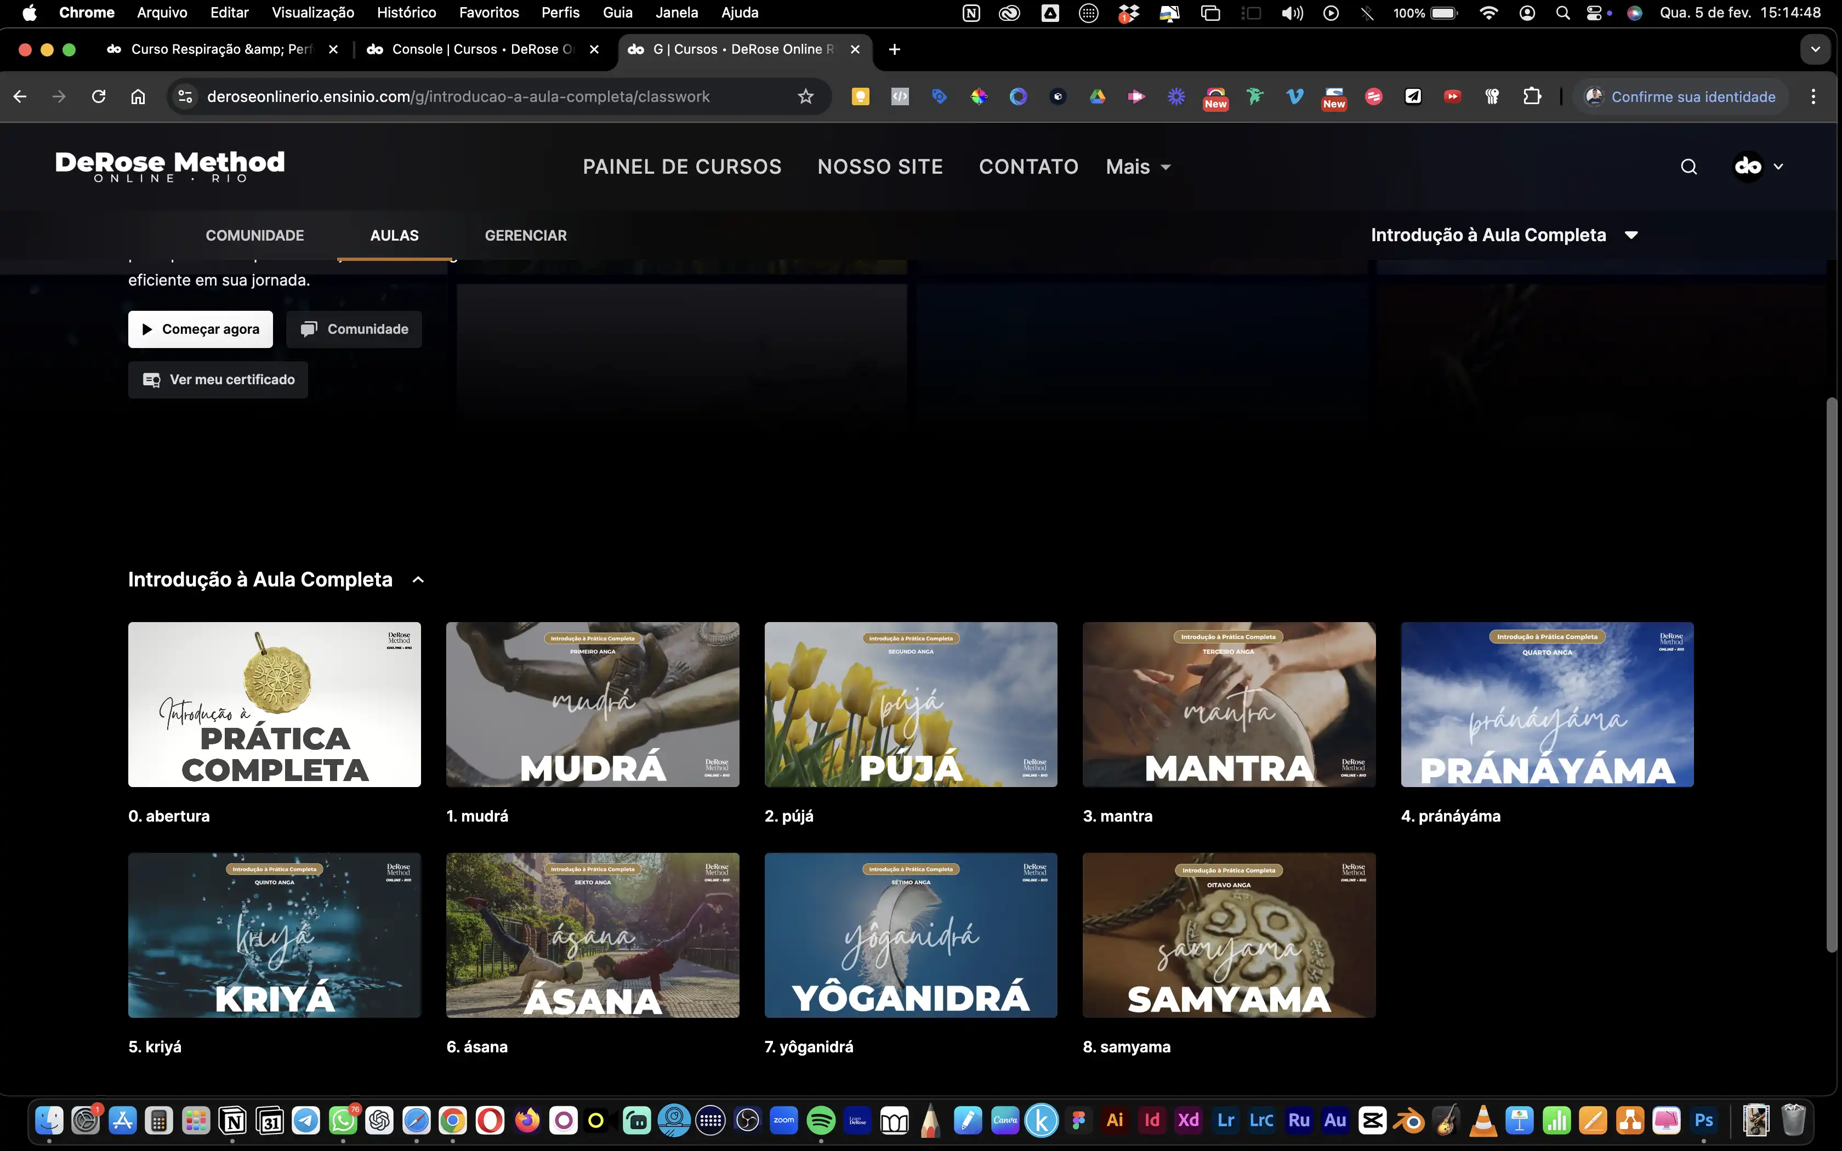Switch to the GERENCIAR tab
The image size is (1842, 1151).
[x=525, y=235]
